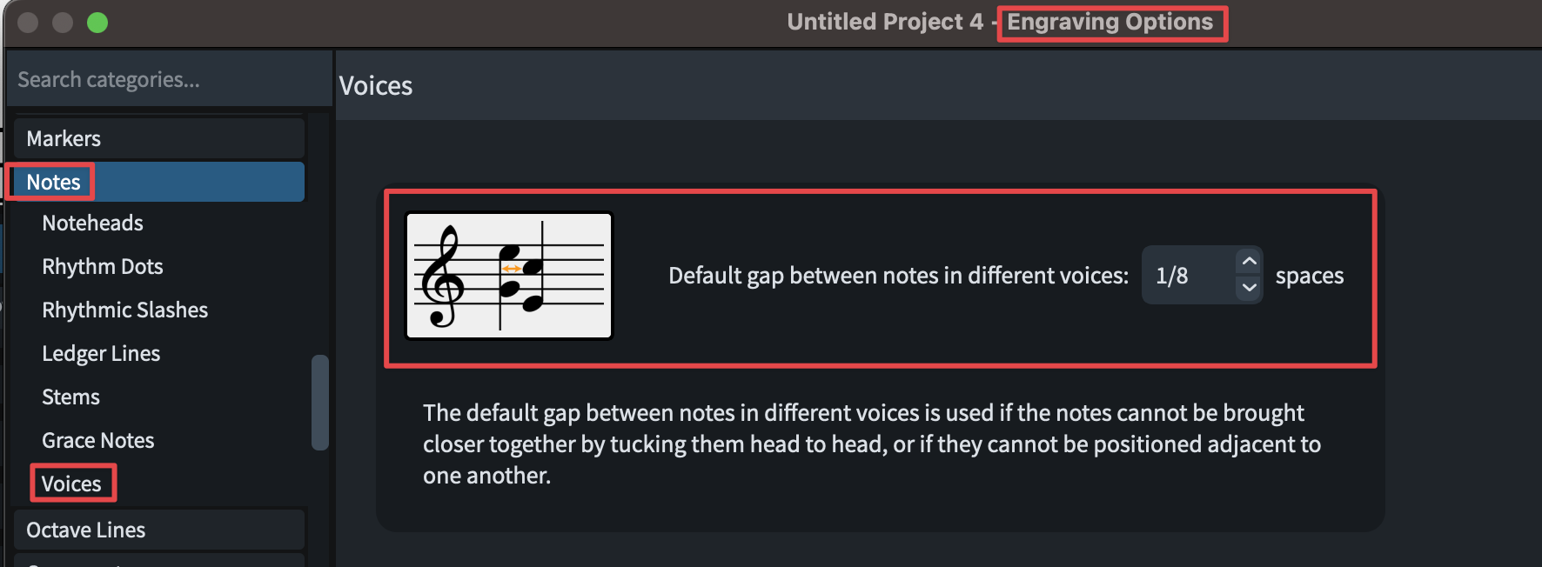Open the Rhythm Dots section
The image size is (1542, 567).
point(103,267)
